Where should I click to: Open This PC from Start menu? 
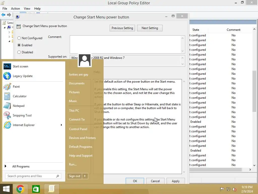[74, 111]
